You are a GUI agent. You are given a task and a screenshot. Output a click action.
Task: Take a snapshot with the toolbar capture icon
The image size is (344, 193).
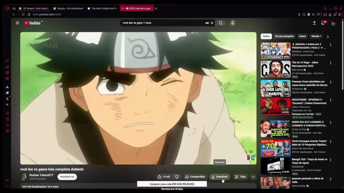point(304,14)
